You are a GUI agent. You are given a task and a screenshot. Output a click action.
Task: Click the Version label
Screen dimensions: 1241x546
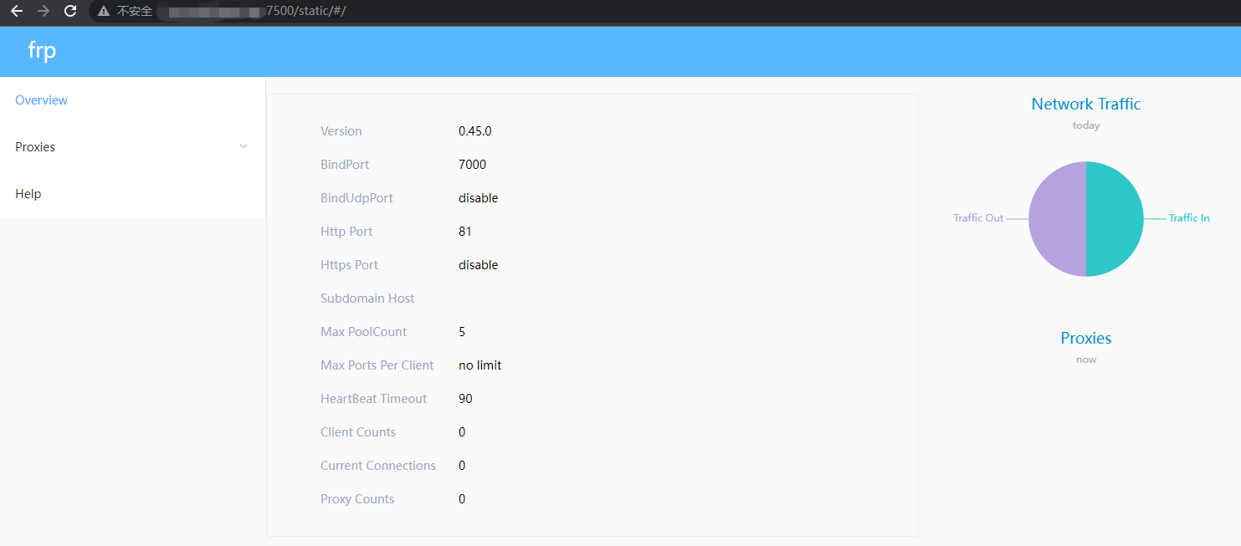341,131
